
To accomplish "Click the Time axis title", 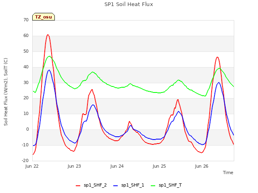I will pyautogui.click(x=228, y=172).
